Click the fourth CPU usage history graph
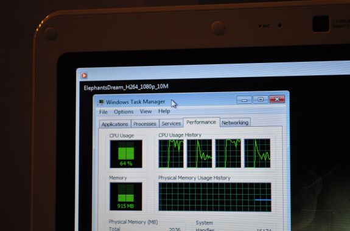 click(x=257, y=153)
